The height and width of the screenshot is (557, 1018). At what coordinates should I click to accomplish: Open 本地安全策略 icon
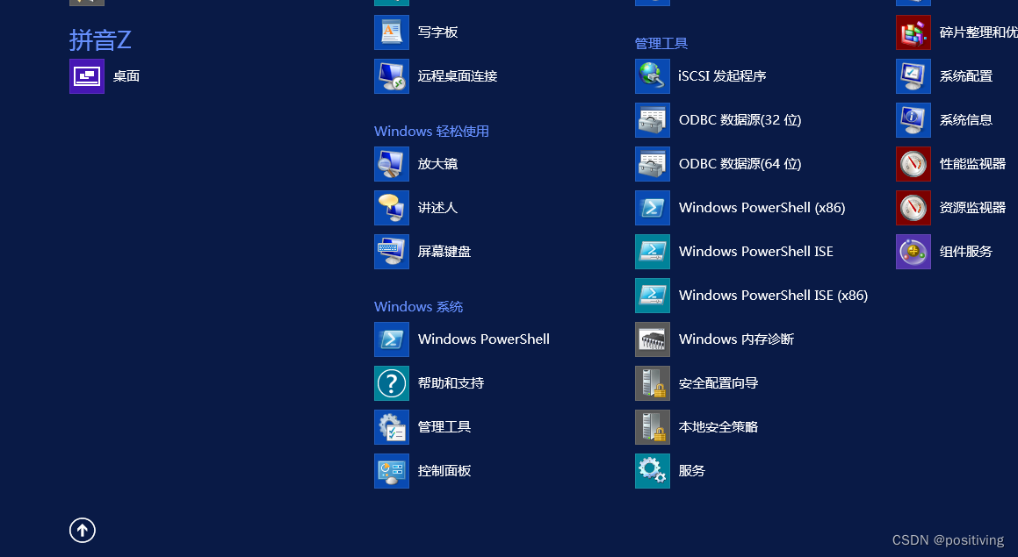pos(653,426)
